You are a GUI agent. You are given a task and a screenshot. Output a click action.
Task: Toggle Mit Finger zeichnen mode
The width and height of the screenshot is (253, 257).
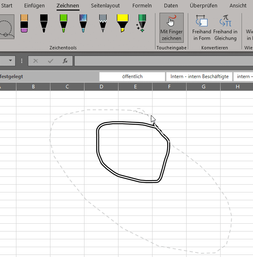pos(171,28)
